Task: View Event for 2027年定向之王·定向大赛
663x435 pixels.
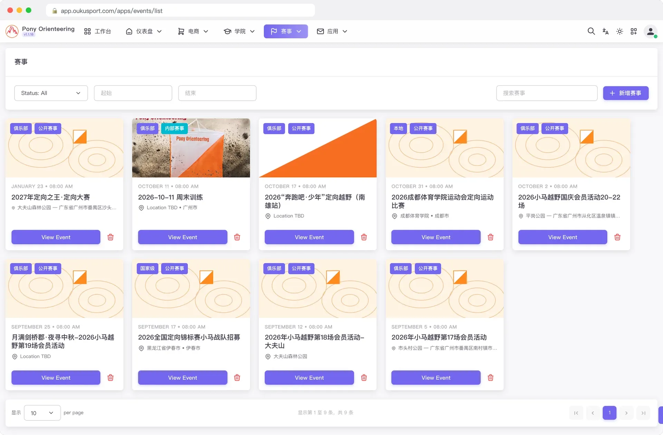Action: coord(56,237)
